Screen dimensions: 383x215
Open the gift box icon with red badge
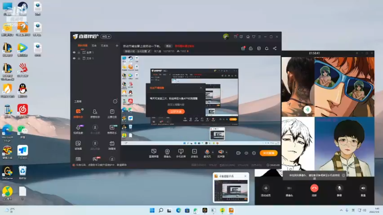coord(243,48)
